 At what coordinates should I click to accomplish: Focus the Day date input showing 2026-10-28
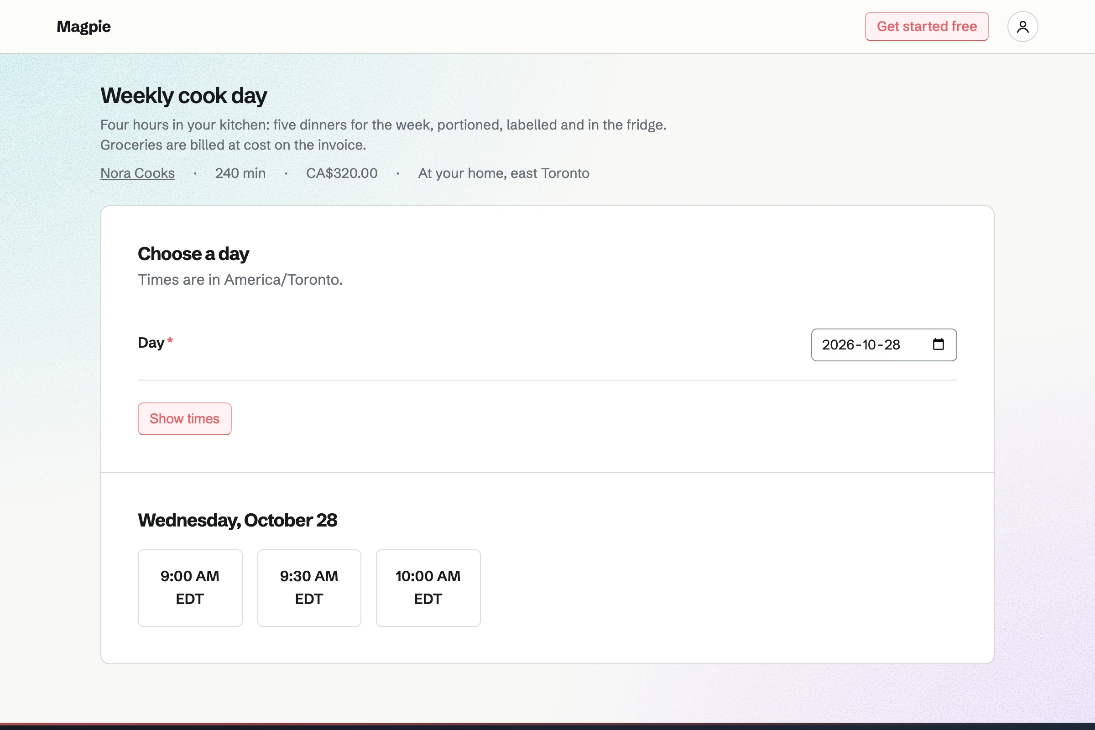884,345
